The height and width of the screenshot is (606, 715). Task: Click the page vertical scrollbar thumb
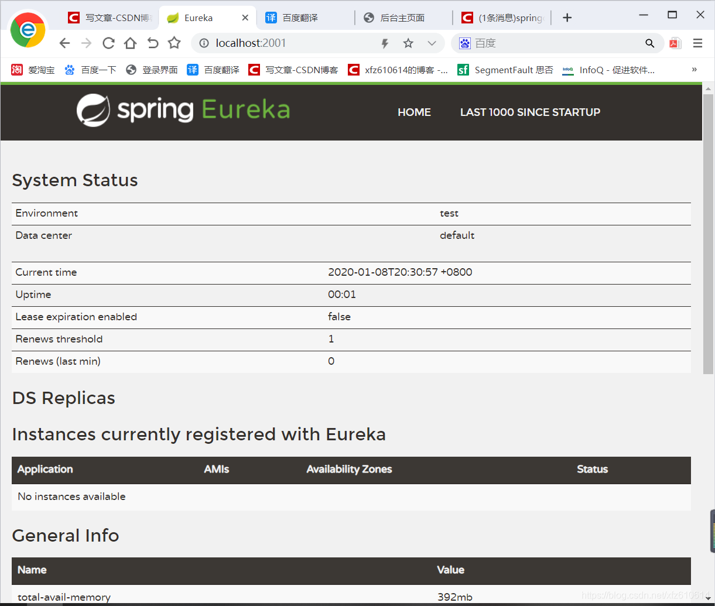pyautogui.click(x=709, y=234)
